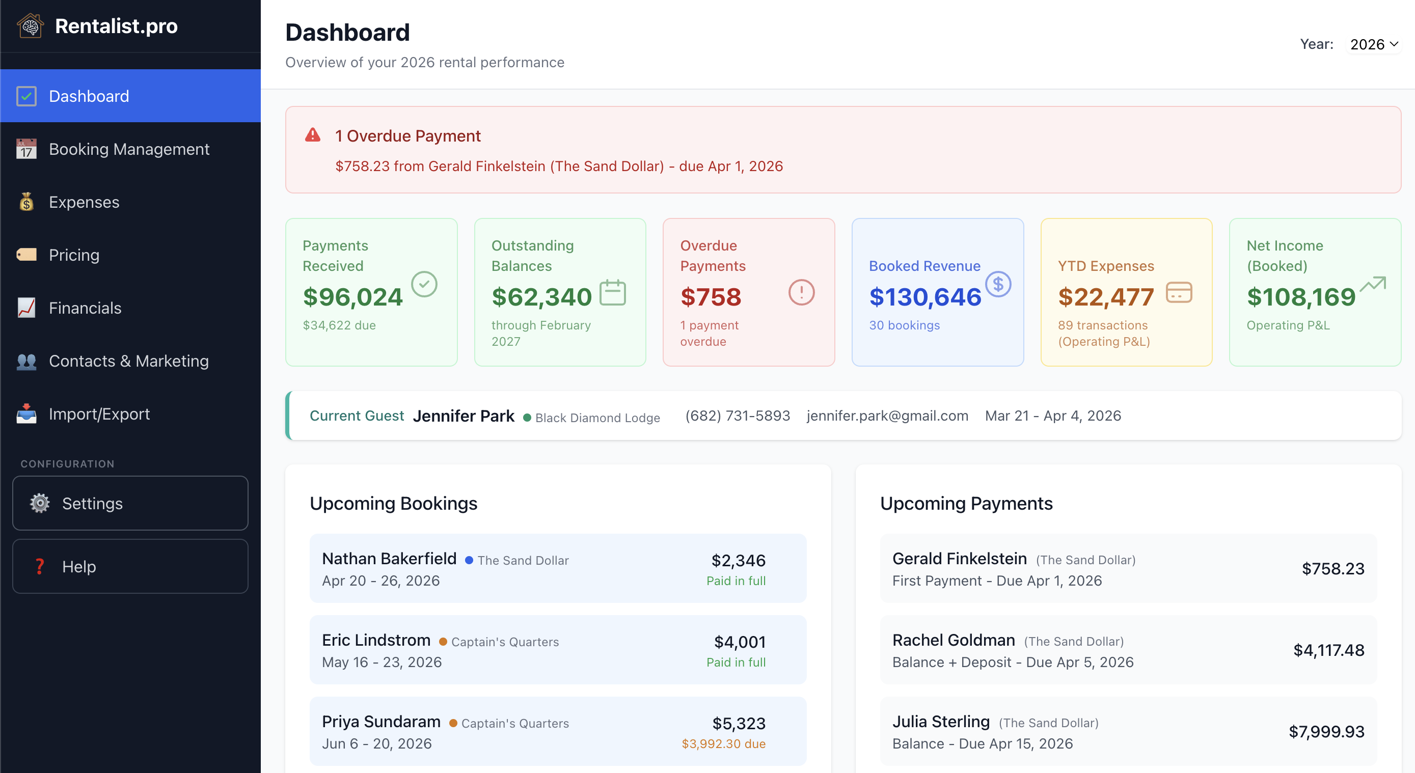
Task: Select the Expenses money bag icon
Action: click(x=26, y=202)
